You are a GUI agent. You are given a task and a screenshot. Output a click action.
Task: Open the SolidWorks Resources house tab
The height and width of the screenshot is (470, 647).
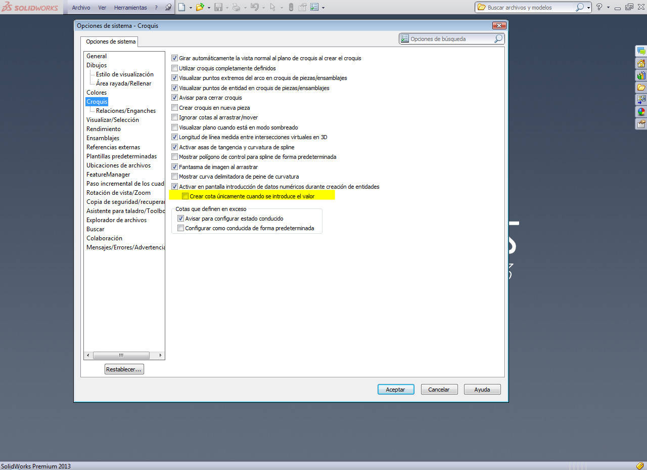641,63
